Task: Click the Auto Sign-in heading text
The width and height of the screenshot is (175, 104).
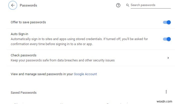Action: coord(21,34)
